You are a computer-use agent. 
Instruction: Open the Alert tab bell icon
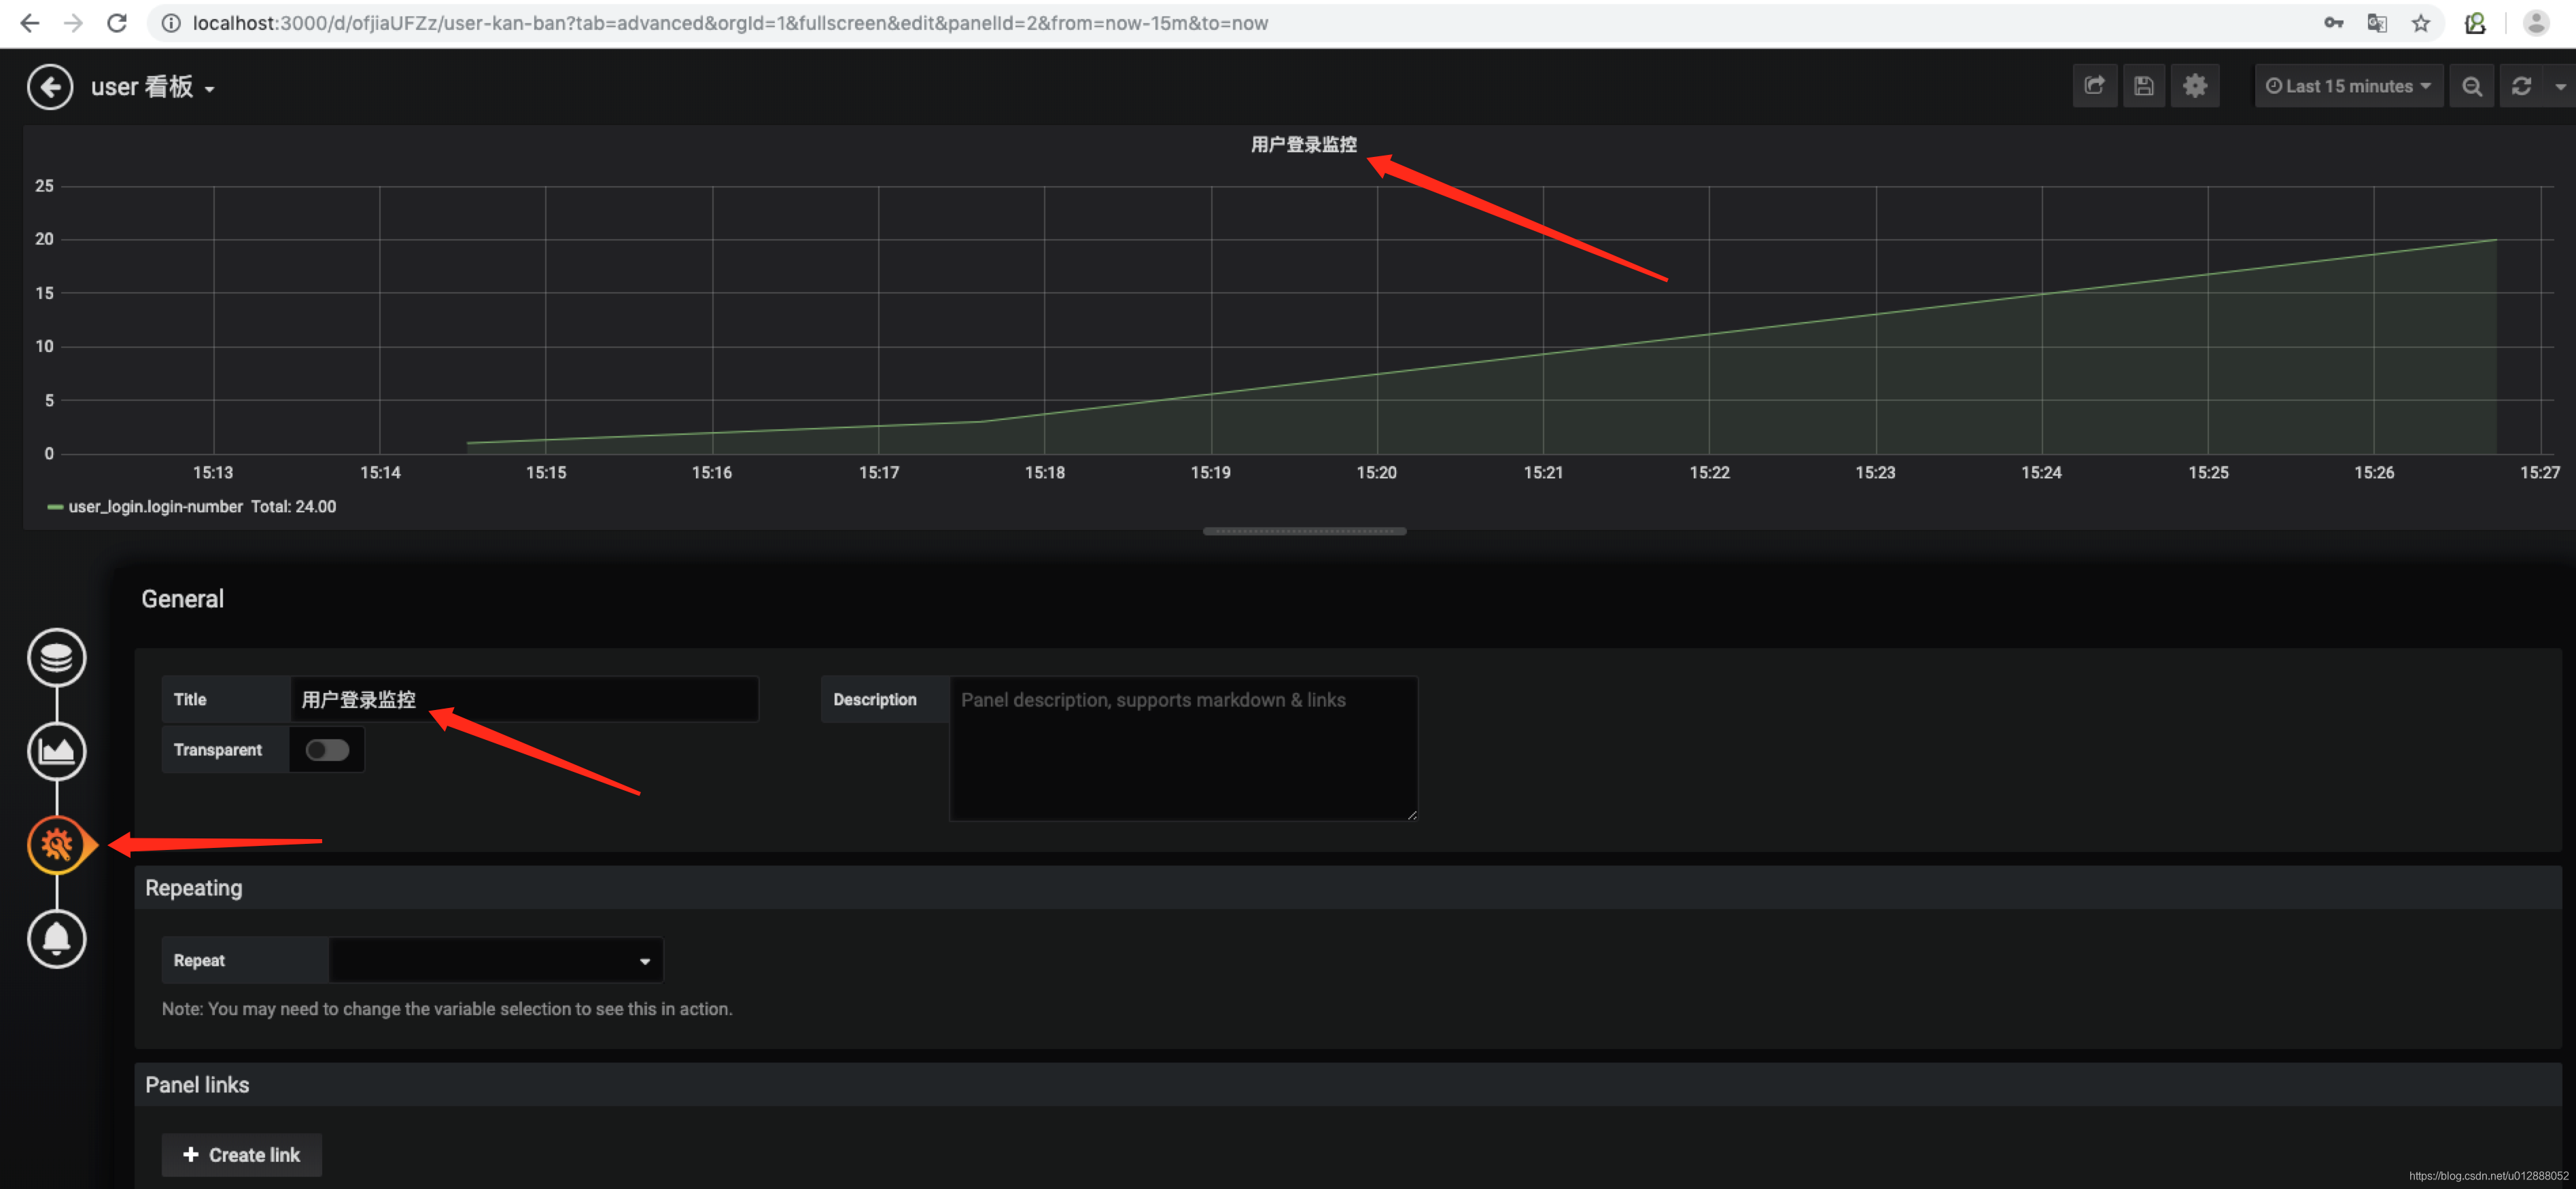[57, 939]
